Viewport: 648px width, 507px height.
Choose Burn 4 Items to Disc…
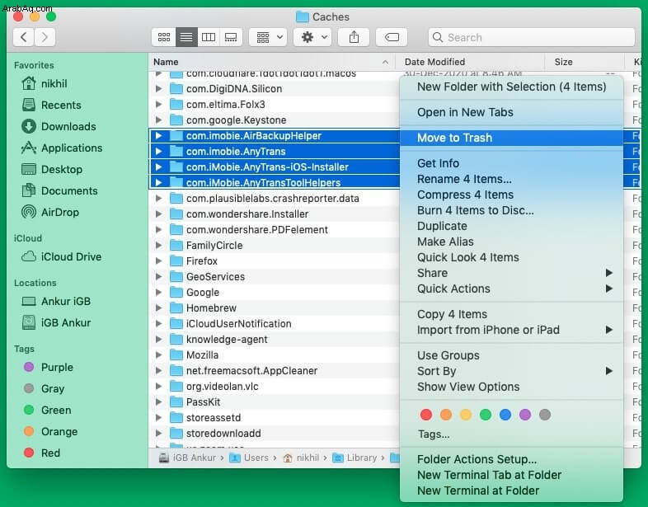(x=511, y=210)
